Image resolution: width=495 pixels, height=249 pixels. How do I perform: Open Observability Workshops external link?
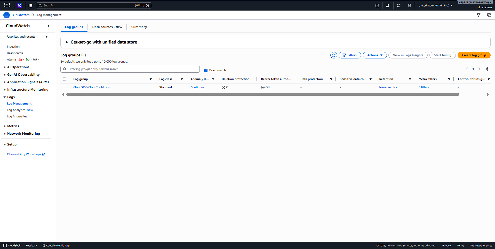point(26,154)
